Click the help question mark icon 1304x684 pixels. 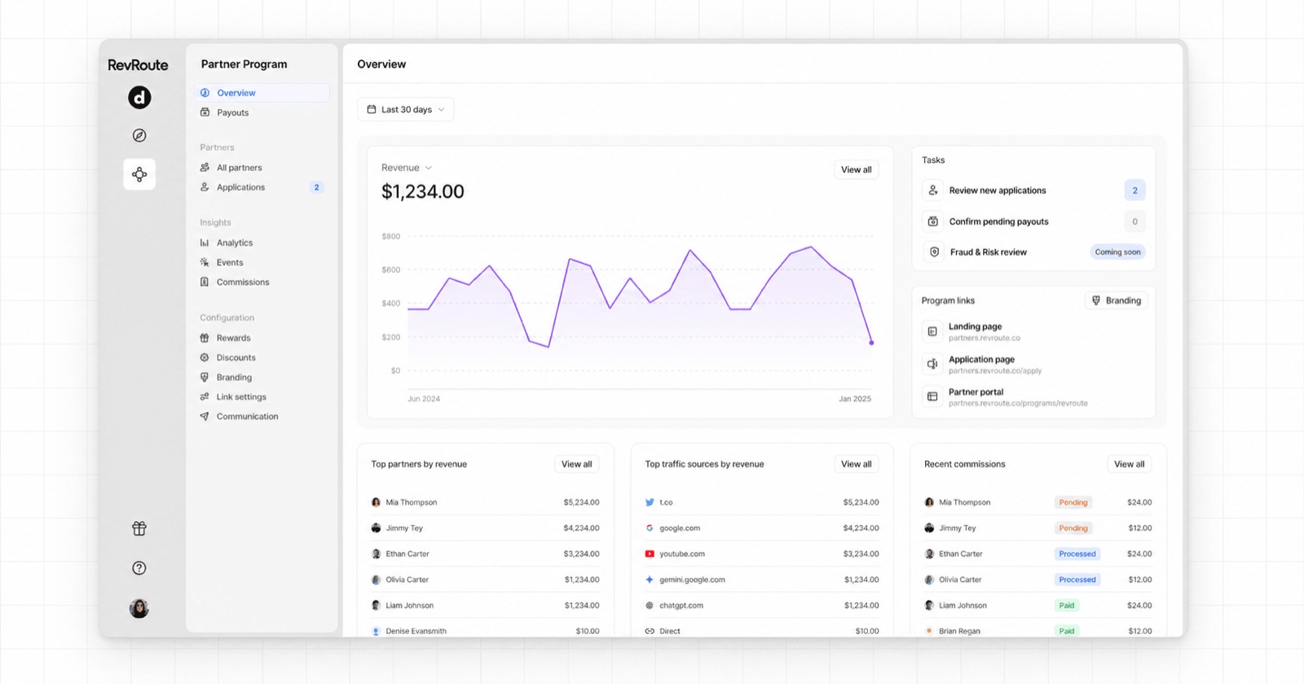coord(139,568)
